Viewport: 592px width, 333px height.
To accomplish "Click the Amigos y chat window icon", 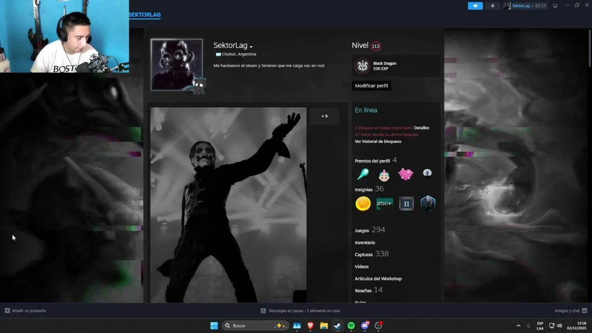I will pyautogui.click(x=585, y=311).
